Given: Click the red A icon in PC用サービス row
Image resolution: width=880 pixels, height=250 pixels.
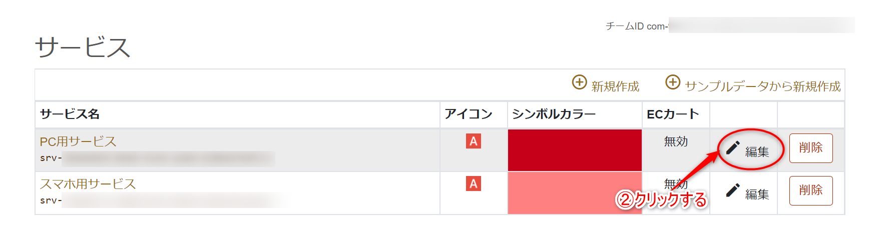Looking at the screenshot, I should [474, 141].
